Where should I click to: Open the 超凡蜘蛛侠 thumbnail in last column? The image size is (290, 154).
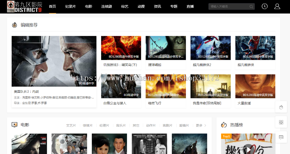coord(255,48)
